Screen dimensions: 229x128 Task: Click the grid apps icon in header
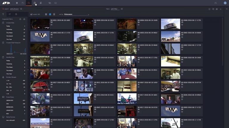pyautogui.click(x=17, y=3)
